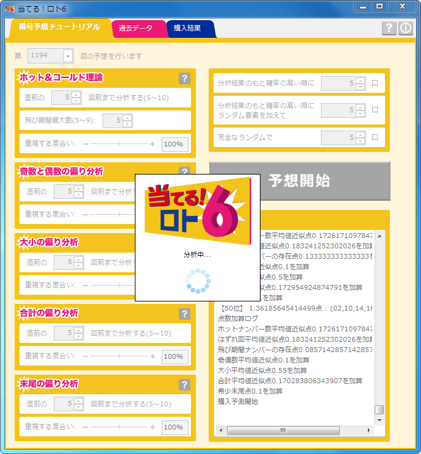
Task: Check the 確率の高い順に checkbox
Action: click(x=375, y=83)
